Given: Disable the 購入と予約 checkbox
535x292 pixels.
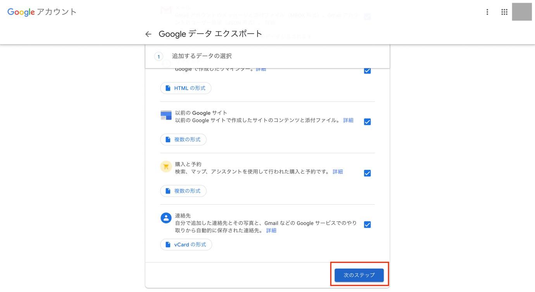Looking at the screenshot, I should (367, 173).
